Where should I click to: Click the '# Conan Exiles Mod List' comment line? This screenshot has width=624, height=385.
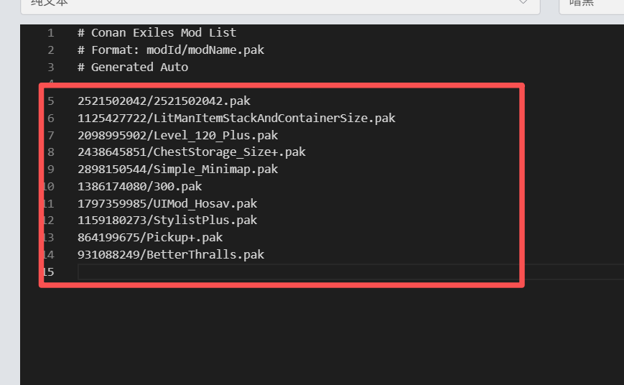[x=157, y=33]
